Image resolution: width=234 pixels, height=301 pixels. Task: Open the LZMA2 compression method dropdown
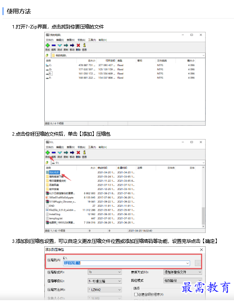[105, 289]
